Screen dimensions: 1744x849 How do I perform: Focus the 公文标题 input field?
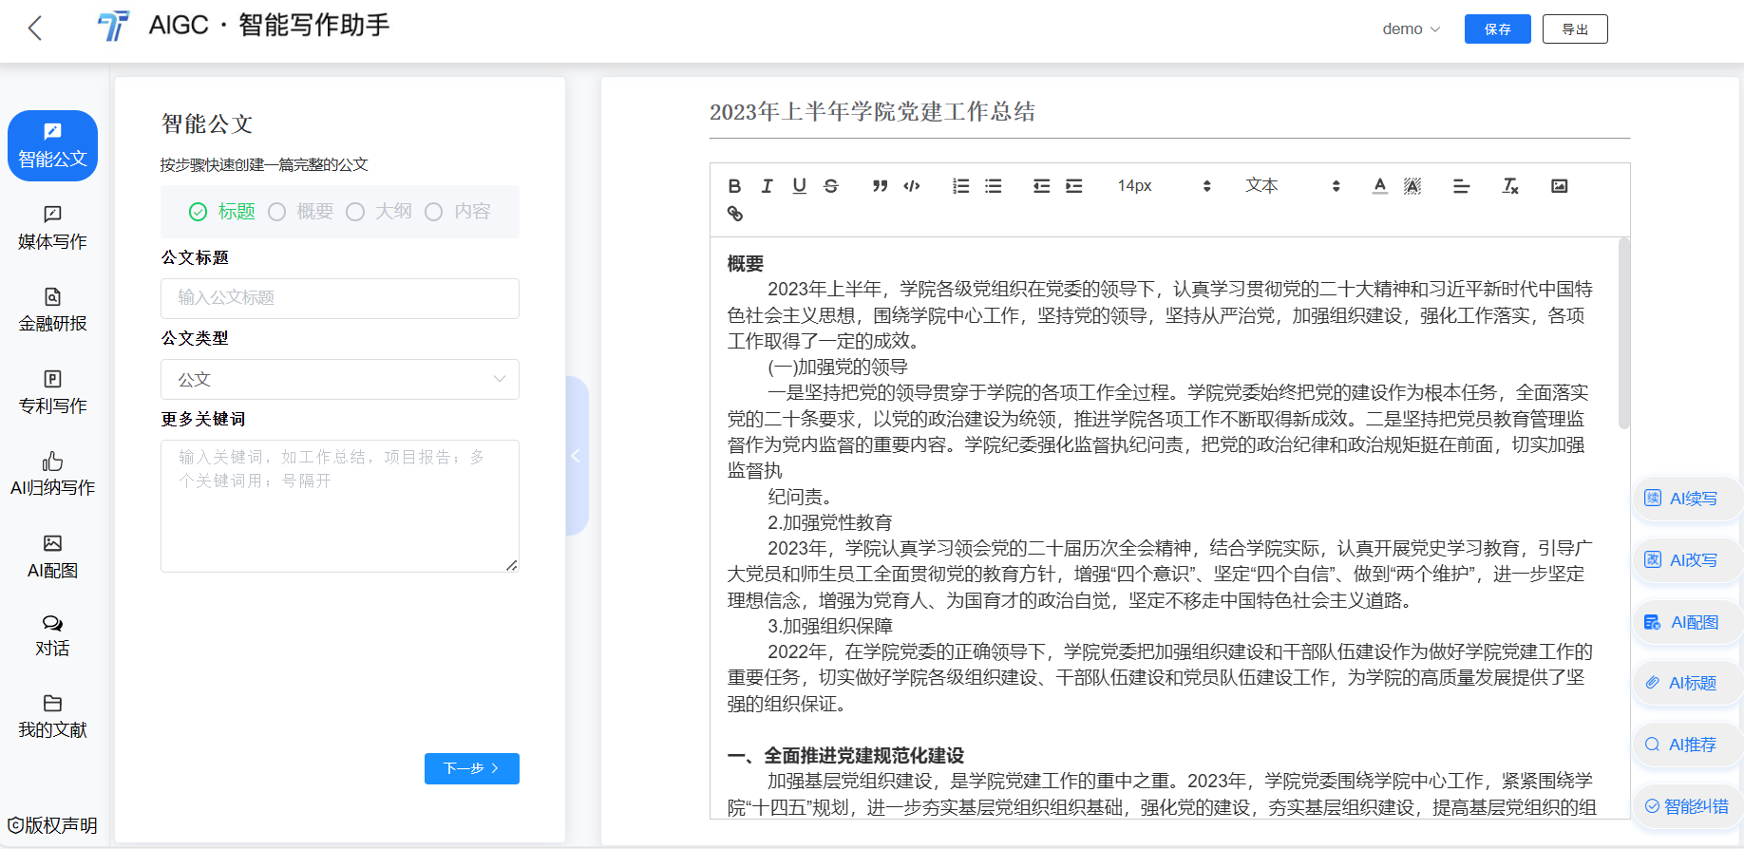click(340, 298)
